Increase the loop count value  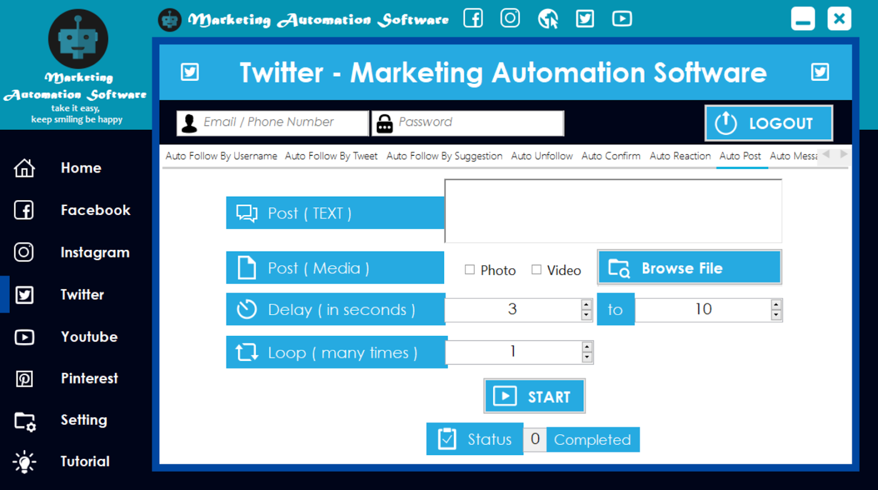[x=587, y=347]
